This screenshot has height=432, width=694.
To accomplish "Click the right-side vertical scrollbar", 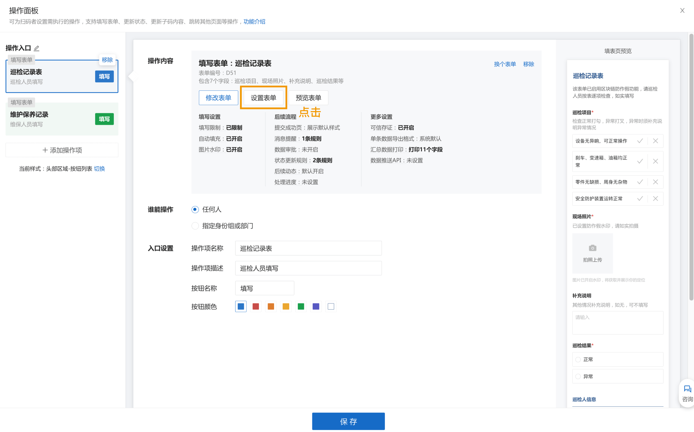I will [x=691, y=167].
